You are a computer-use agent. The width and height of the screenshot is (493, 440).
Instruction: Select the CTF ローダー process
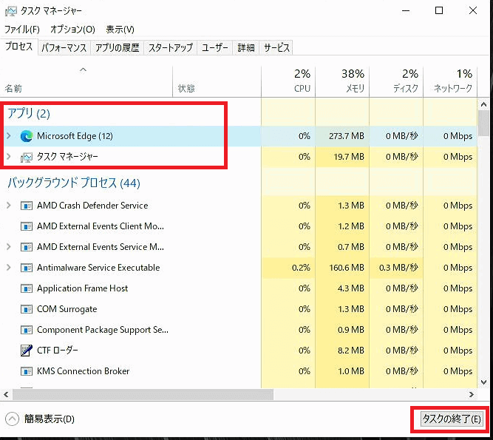pyautogui.click(x=58, y=351)
